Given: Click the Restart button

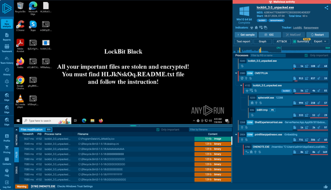Looking at the screenshot, I should pos(317,35).
